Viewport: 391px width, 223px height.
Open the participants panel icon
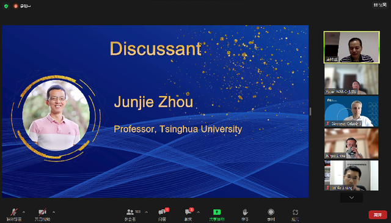pos(130,212)
